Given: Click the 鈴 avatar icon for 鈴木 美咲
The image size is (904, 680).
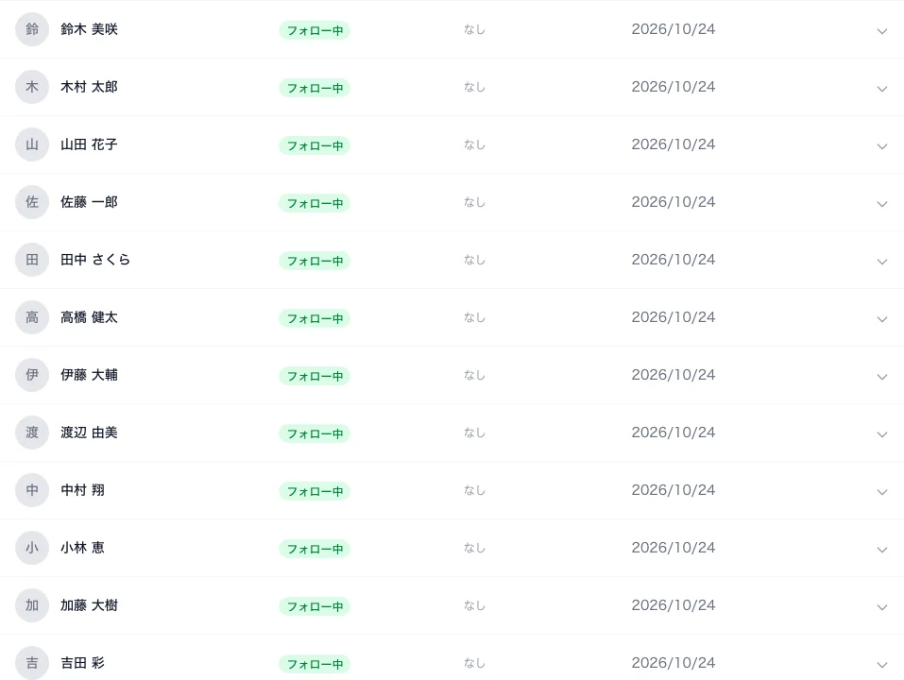Looking at the screenshot, I should point(32,29).
